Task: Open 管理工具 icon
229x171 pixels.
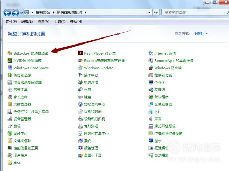Action: click(x=10, y=90)
